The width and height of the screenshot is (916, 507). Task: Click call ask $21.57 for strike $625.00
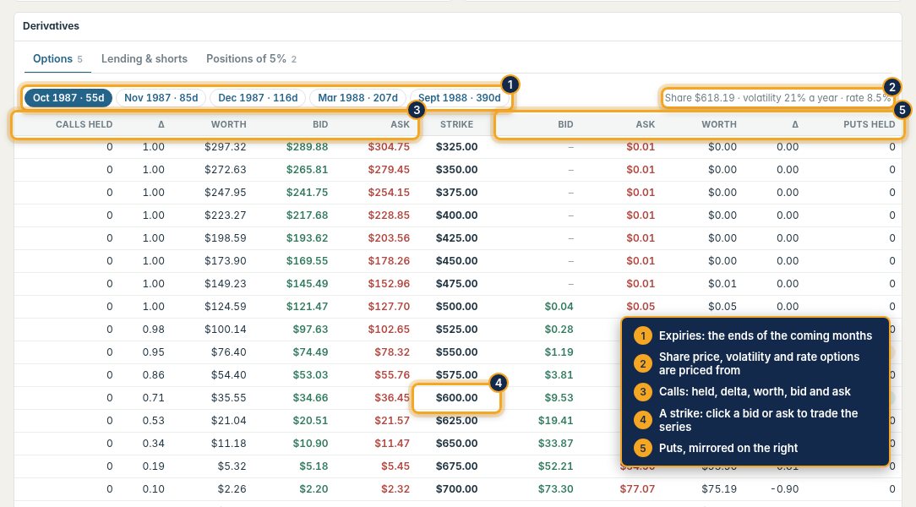point(392,420)
